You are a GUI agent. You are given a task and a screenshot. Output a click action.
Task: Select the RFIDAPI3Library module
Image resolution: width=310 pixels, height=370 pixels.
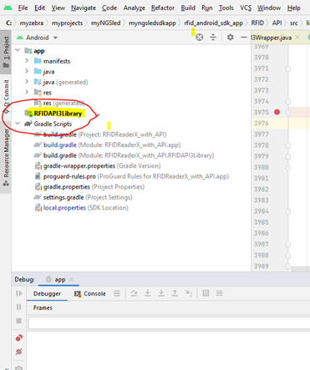pos(58,114)
